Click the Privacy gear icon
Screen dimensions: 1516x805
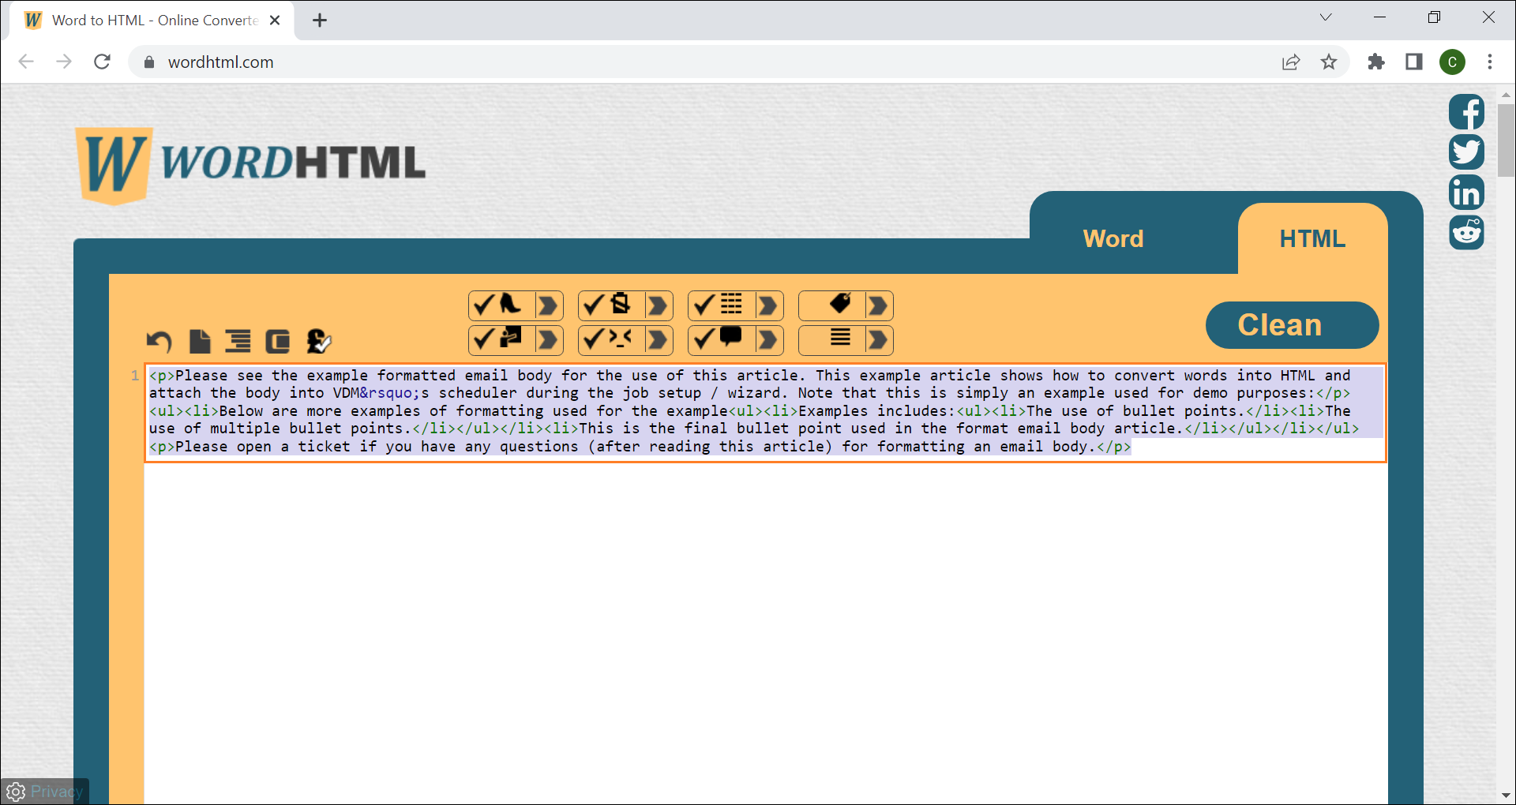(x=16, y=791)
